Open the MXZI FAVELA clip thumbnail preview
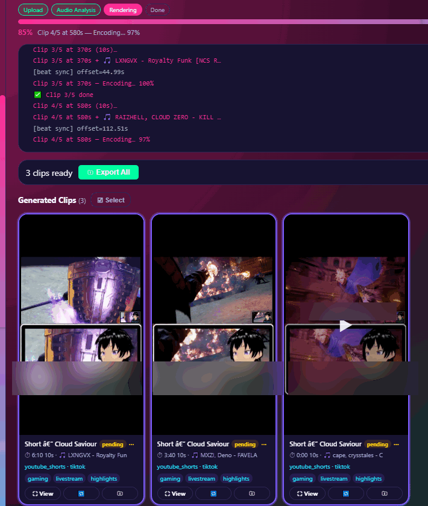Screen dimensions: 428x506 [x=213, y=324]
